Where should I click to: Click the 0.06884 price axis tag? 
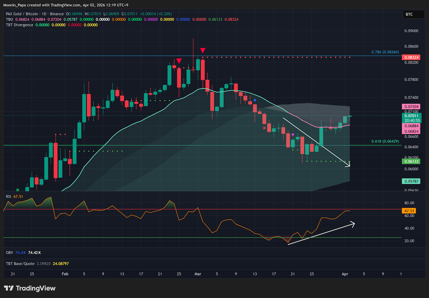(411, 126)
